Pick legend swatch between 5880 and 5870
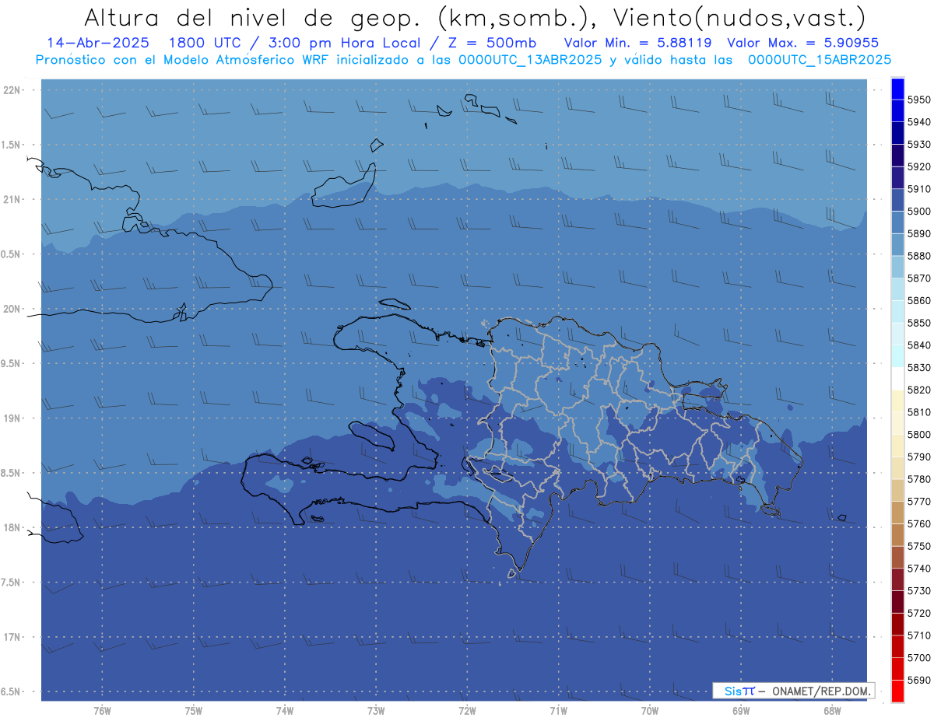 (897, 267)
